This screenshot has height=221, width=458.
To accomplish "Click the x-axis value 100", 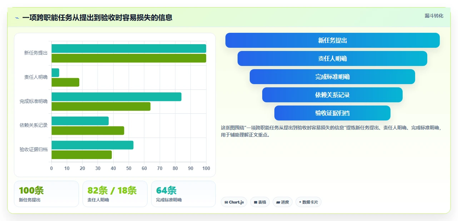I will point(206,168).
